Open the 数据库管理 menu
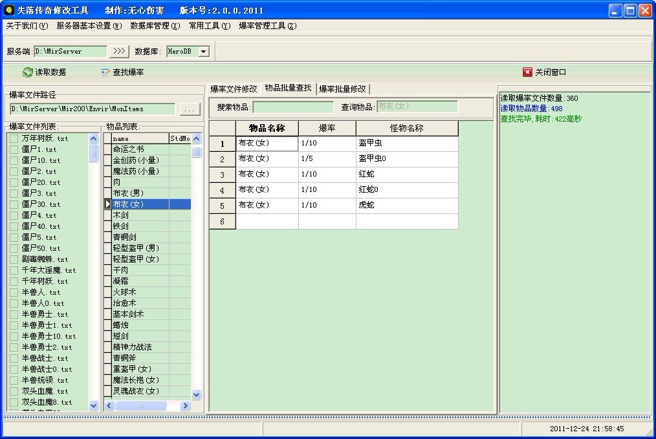This screenshot has width=656, height=439. click(155, 26)
